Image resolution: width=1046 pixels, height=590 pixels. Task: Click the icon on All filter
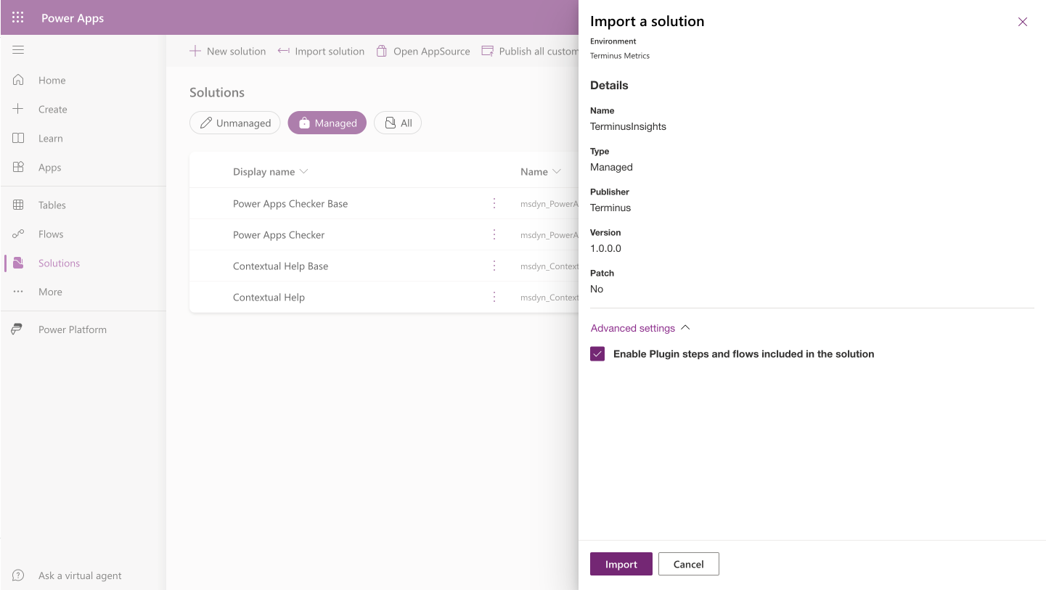coord(391,123)
